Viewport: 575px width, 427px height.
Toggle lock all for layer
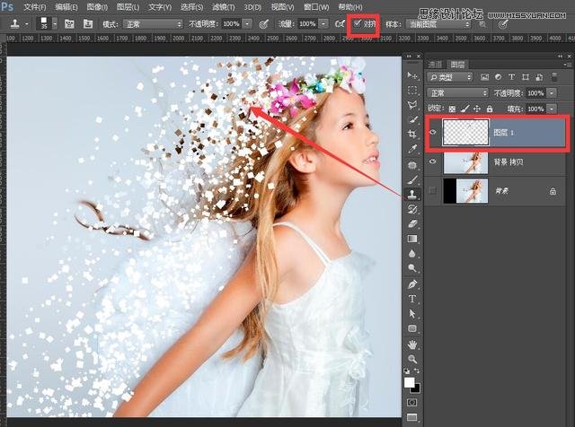(x=489, y=109)
